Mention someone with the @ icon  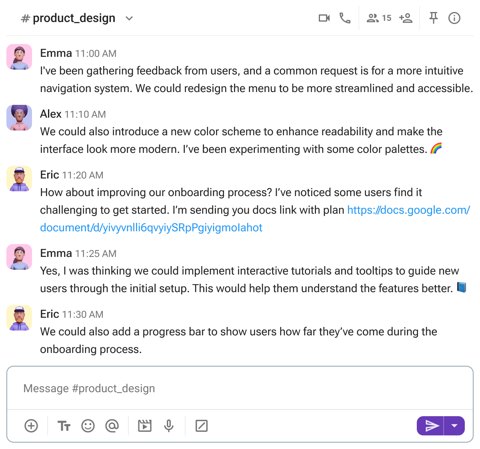click(112, 426)
